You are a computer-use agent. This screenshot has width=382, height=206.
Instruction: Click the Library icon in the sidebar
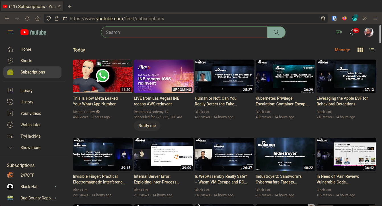pyautogui.click(x=10, y=91)
